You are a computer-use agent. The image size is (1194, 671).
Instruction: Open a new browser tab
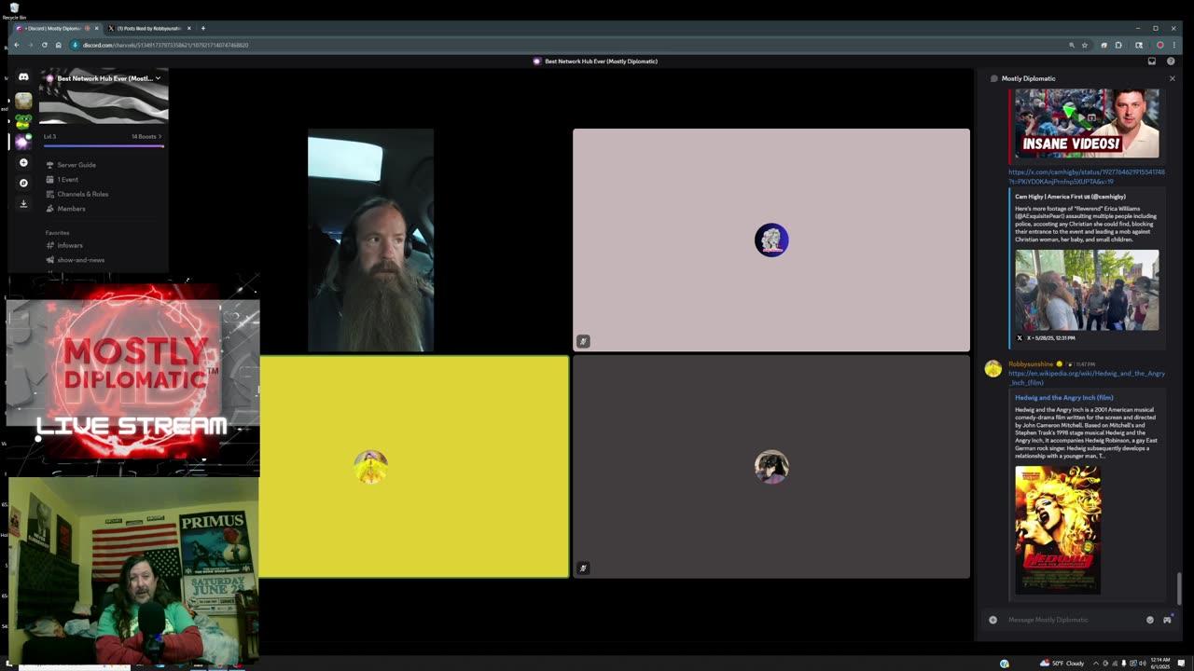(x=202, y=28)
